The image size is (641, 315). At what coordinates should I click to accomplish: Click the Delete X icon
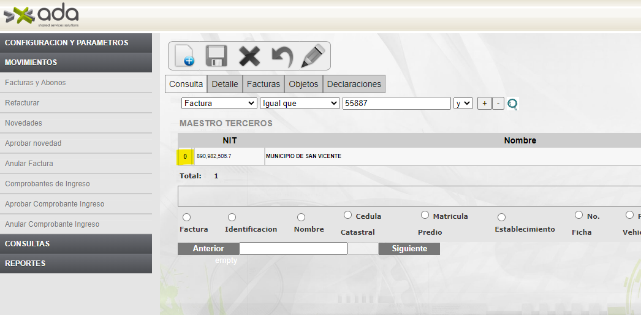point(249,56)
